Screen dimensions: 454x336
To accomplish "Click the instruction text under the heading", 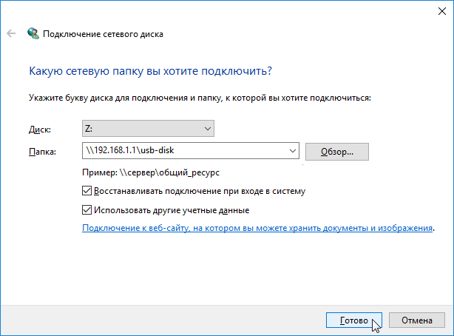I will tap(200, 97).
